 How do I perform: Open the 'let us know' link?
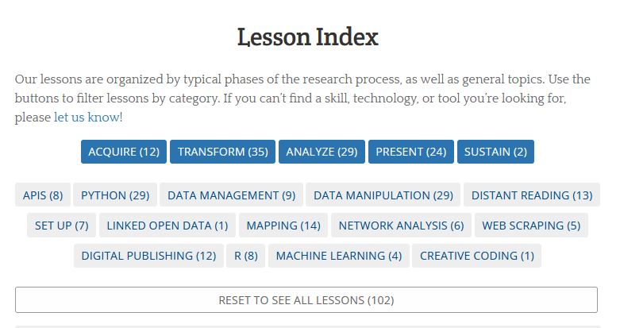[87, 117]
